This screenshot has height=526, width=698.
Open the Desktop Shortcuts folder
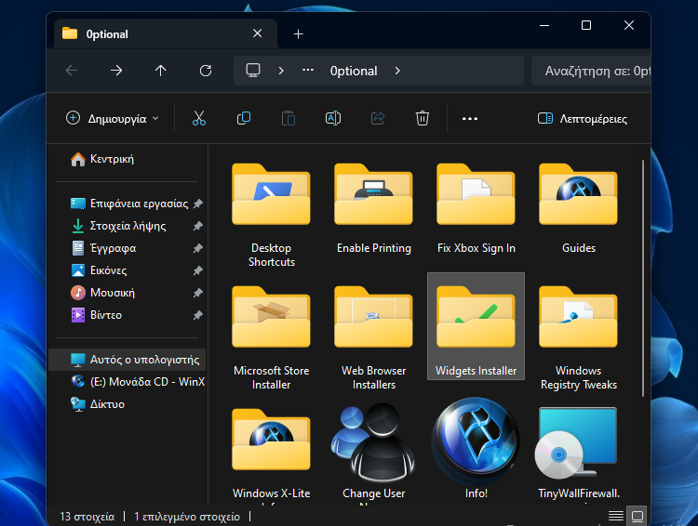[271, 215]
